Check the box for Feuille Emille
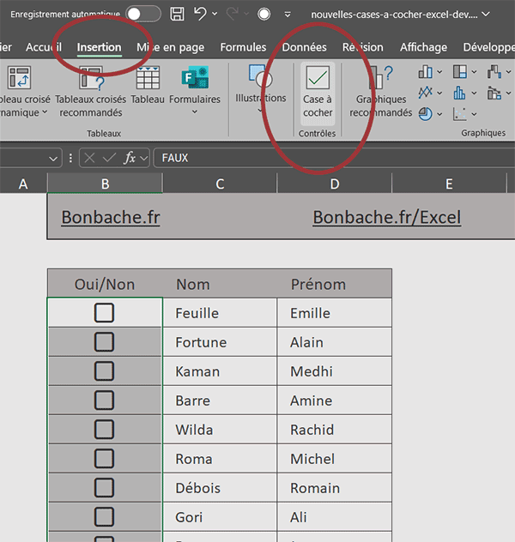Screen dimensions: 515x542 point(104,312)
